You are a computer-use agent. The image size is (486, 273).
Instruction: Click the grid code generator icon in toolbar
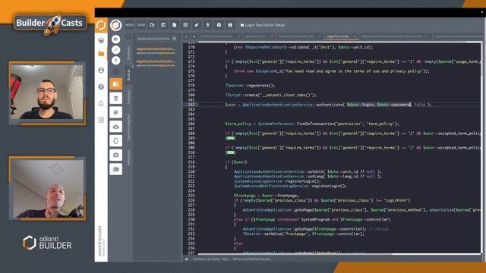point(185,25)
